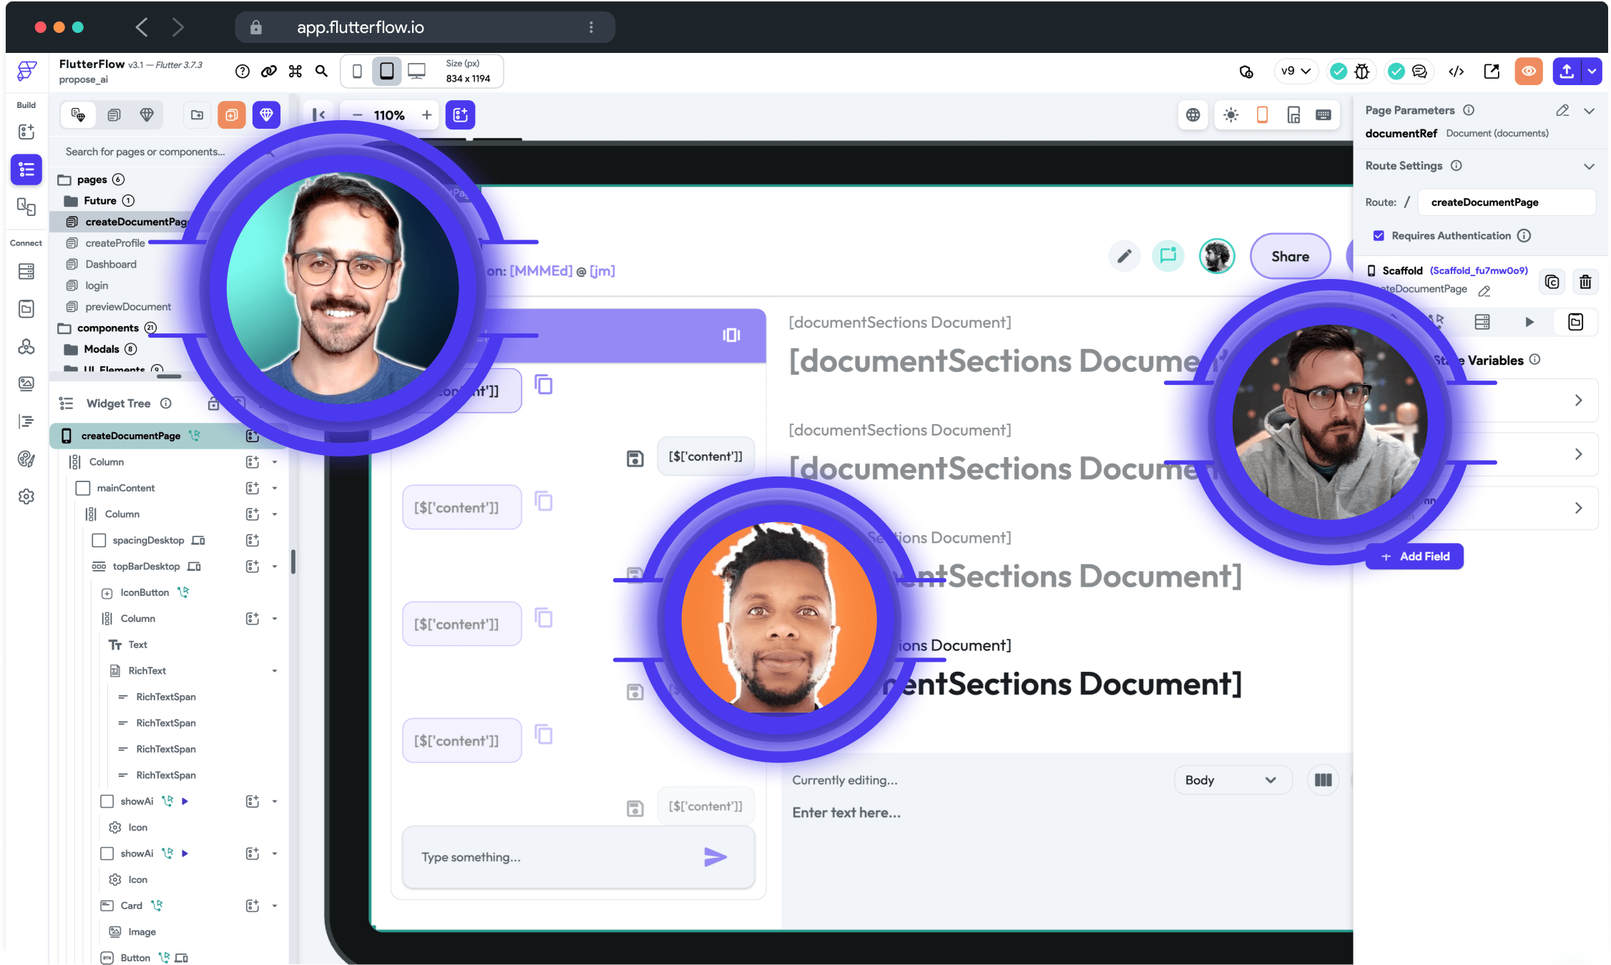Click the orange preview eye button
1611x965 pixels.
pos(1529,72)
